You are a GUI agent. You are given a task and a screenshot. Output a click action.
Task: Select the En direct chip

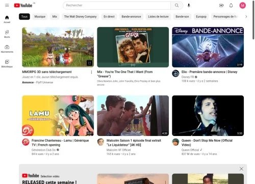(109, 16)
